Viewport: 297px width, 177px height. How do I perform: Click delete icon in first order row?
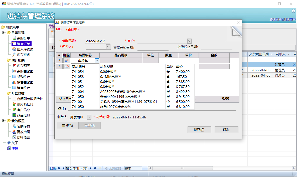[x=67, y=61]
